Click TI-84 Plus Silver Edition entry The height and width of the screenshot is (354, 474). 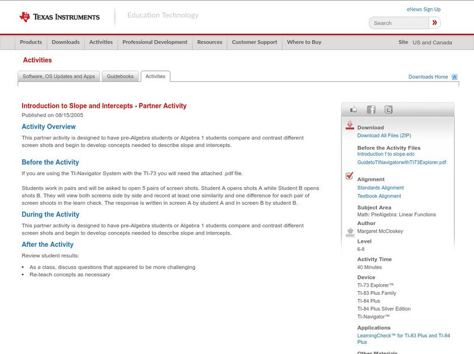384,308
